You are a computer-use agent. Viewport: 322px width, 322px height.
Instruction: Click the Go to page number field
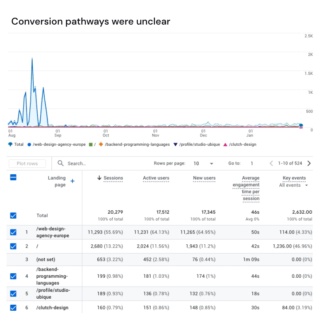click(252, 163)
